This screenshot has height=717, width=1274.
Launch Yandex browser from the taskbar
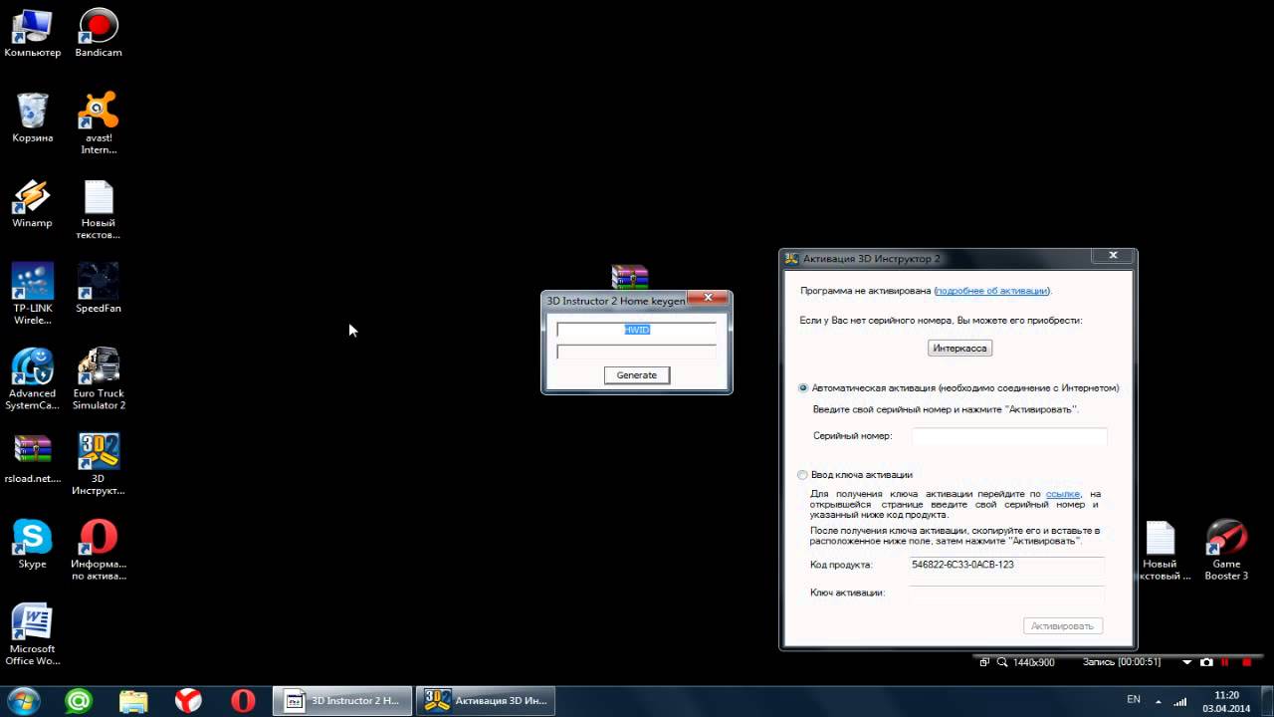pyautogui.click(x=188, y=700)
